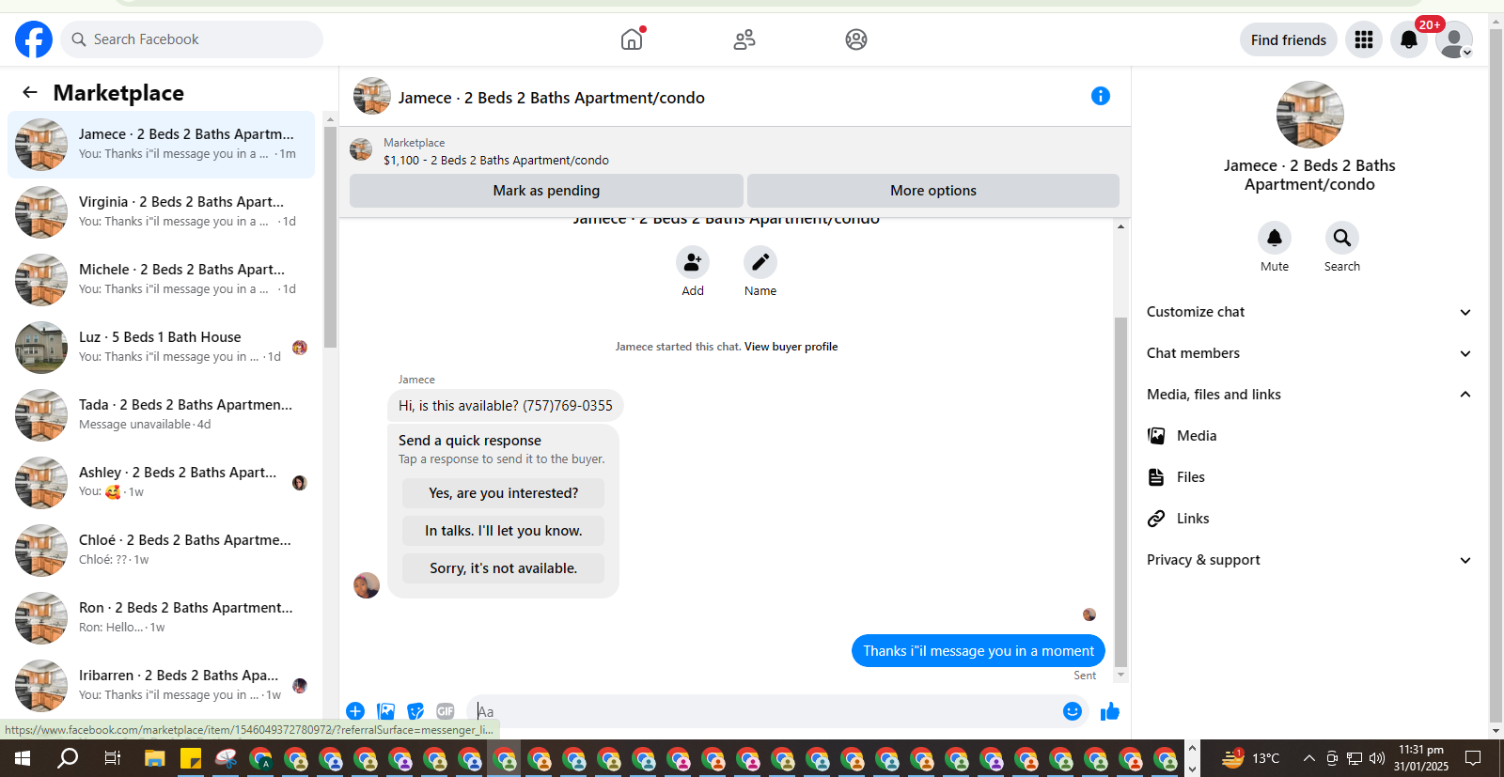Show hidden system tray icons

[1308, 758]
